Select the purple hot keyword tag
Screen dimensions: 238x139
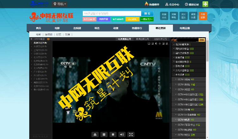click(104, 19)
